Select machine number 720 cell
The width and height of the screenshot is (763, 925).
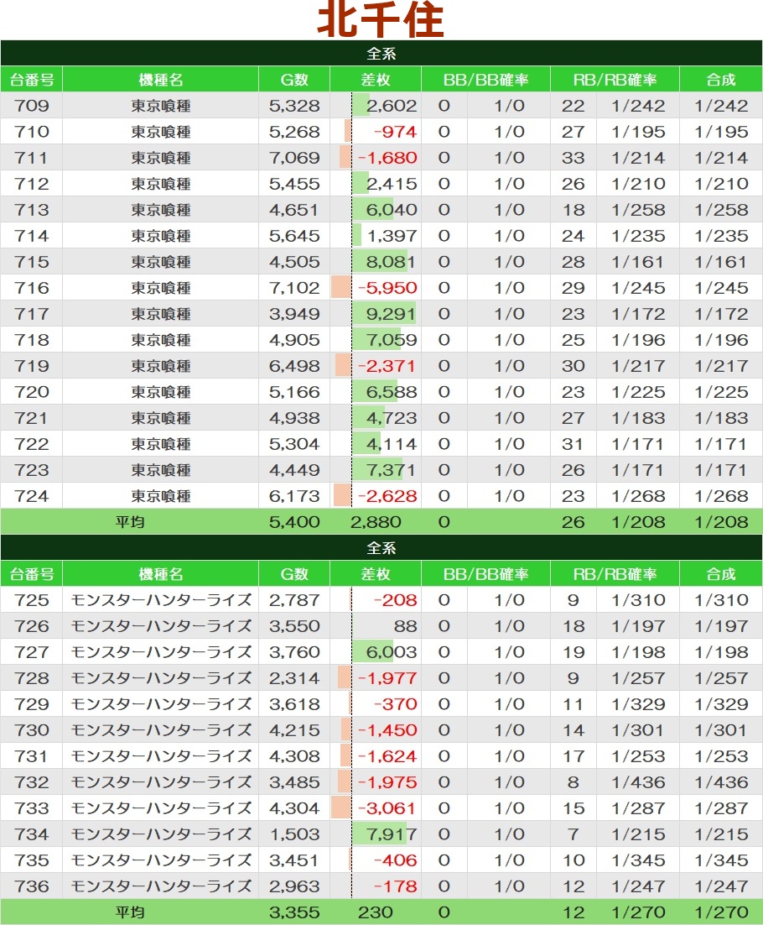[x=32, y=392]
